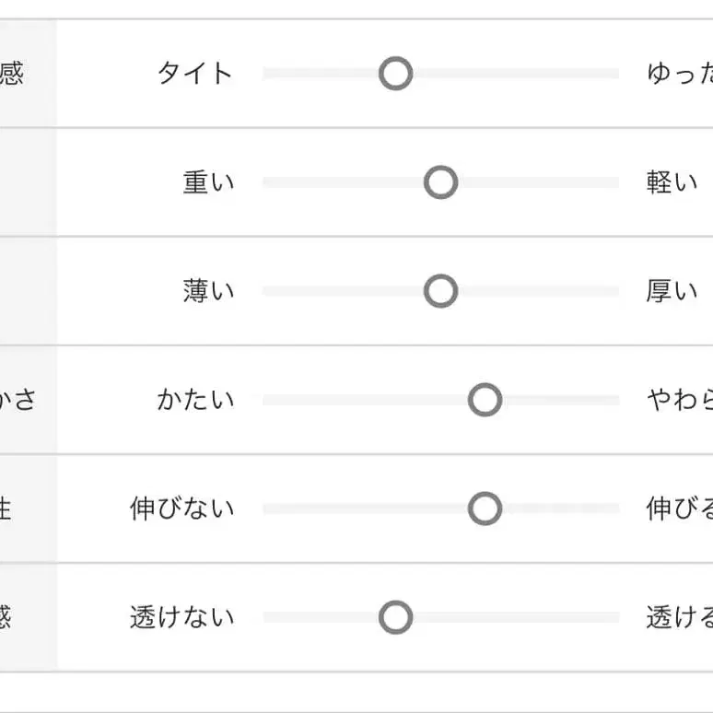Image resolution: width=713 pixels, height=713 pixels.
Task: Click the 伸びない stretch slider handle
Action: click(485, 508)
